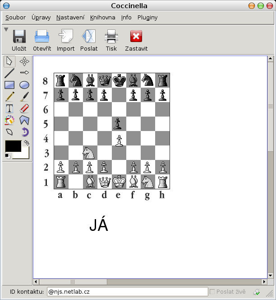Click the white knight on g1
This screenshot has height=300, width=276.
tap(147, 182)
